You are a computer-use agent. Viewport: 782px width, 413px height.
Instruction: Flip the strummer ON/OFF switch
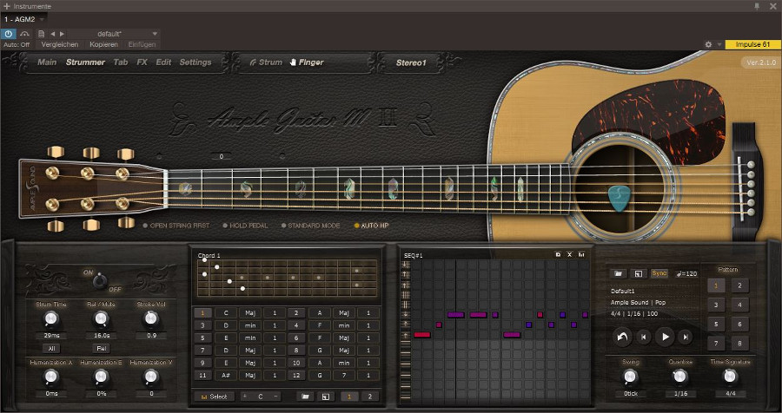coord(100,281)
